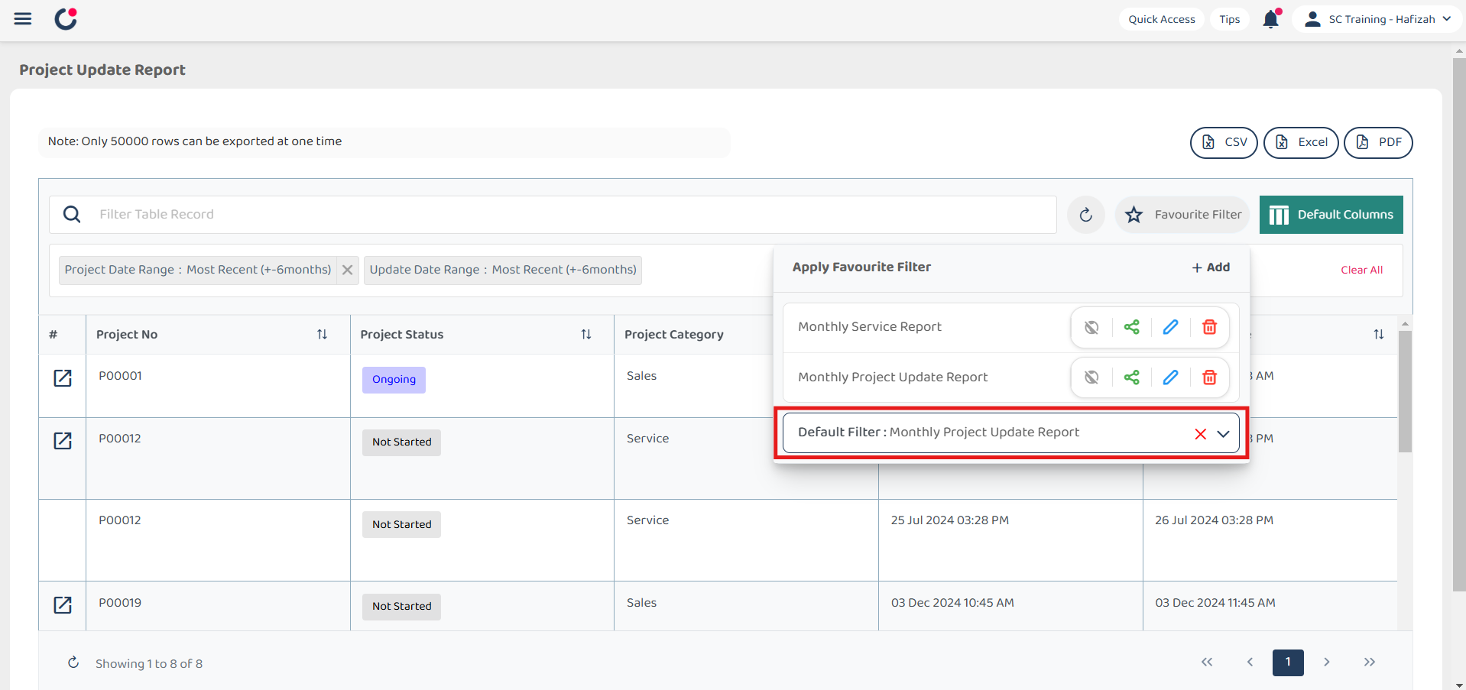Click the app logo icon
Viewport: 1466px width, 690px height.
pyautogui.click(x=66, y=18)
